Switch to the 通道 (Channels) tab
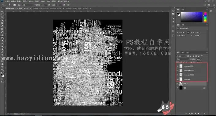This screenshot has height=116, width=216. tap(183, 52)
